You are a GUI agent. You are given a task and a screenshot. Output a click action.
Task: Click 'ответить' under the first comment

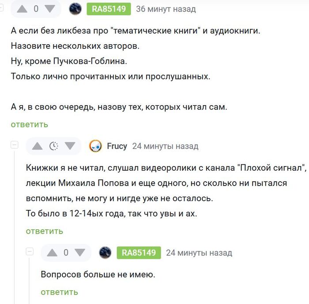tap(30, 125)
